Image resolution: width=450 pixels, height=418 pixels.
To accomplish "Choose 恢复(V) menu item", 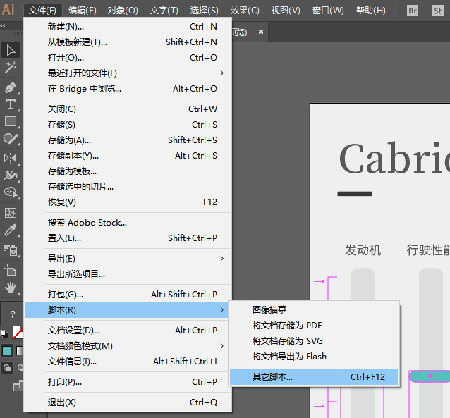I will (x=128, y=202).
